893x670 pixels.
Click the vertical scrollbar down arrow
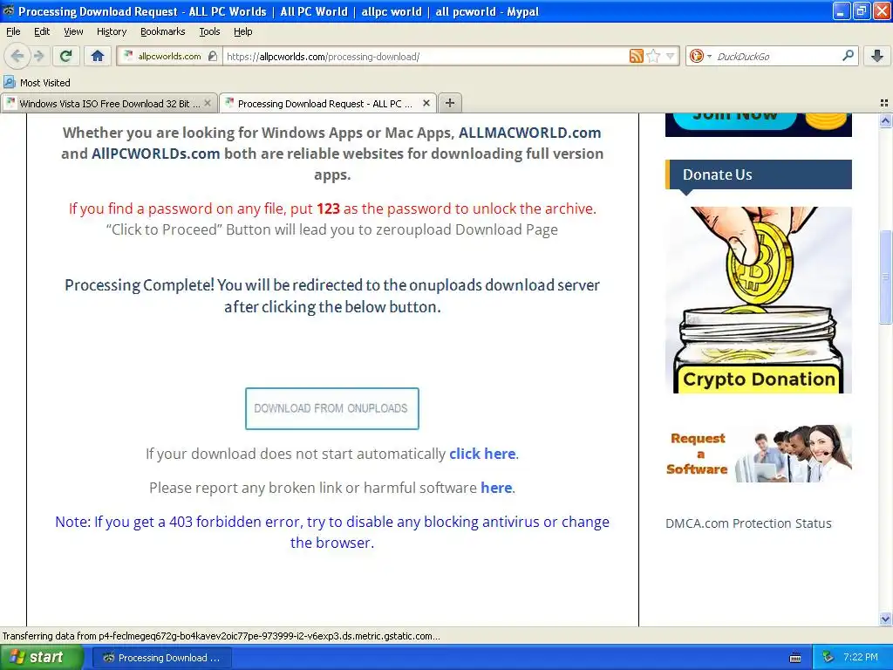[885, 619]
